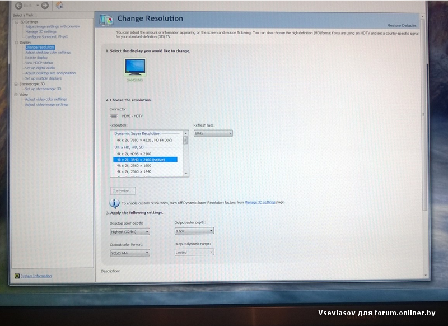Select 3840 × 2160 (native) resolution
The width and height of the screenshot is (448, 326).
[145, 160]
